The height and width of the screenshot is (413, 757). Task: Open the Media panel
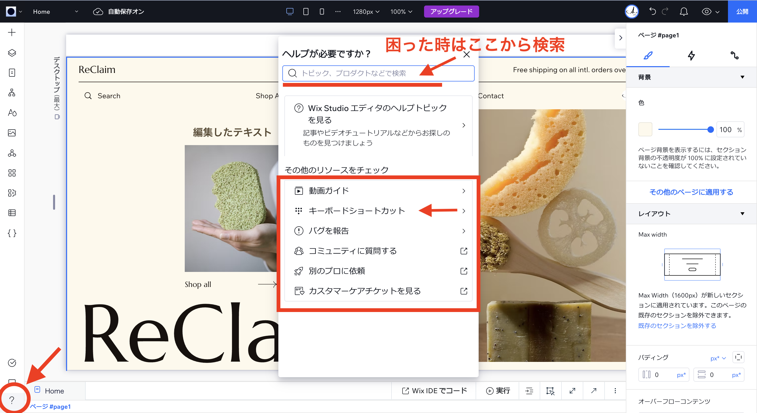click(12, 133)
